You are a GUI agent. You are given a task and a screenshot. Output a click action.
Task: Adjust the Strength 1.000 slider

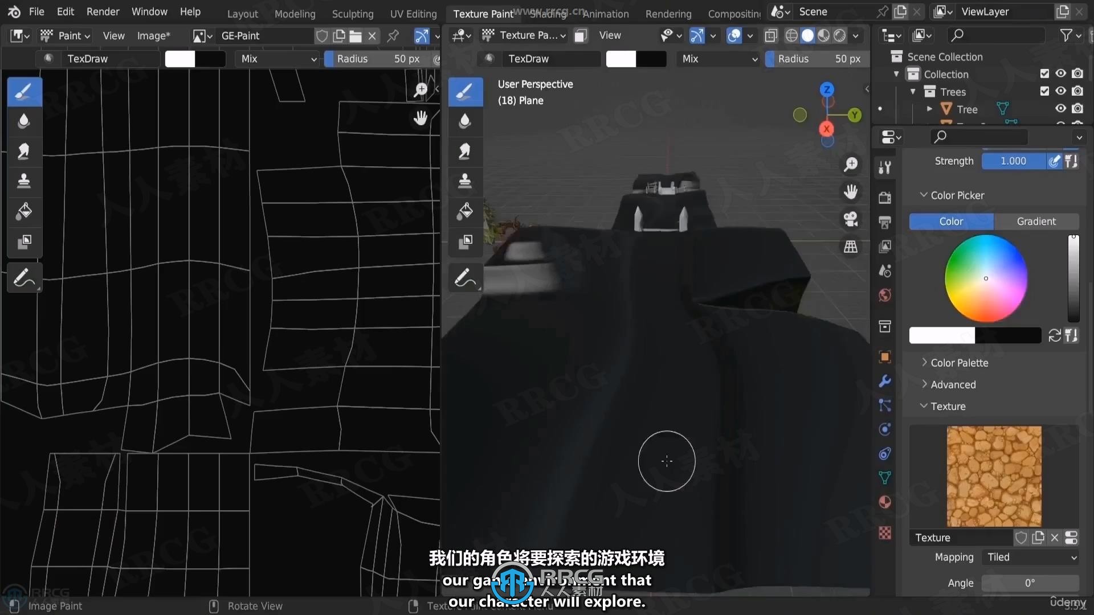point(1014,161)
